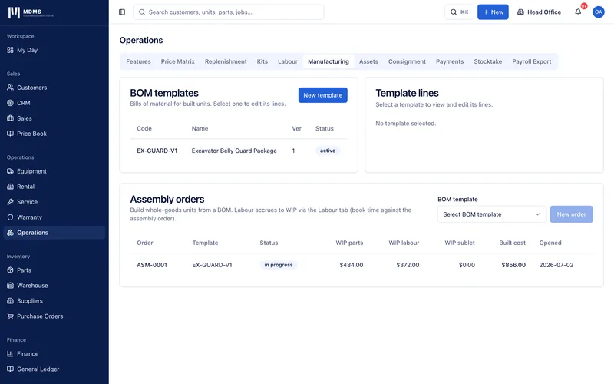Switch to the Replenishment tab

pos(226,61)
